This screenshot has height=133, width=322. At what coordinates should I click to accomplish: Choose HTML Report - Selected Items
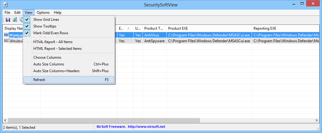69,49
